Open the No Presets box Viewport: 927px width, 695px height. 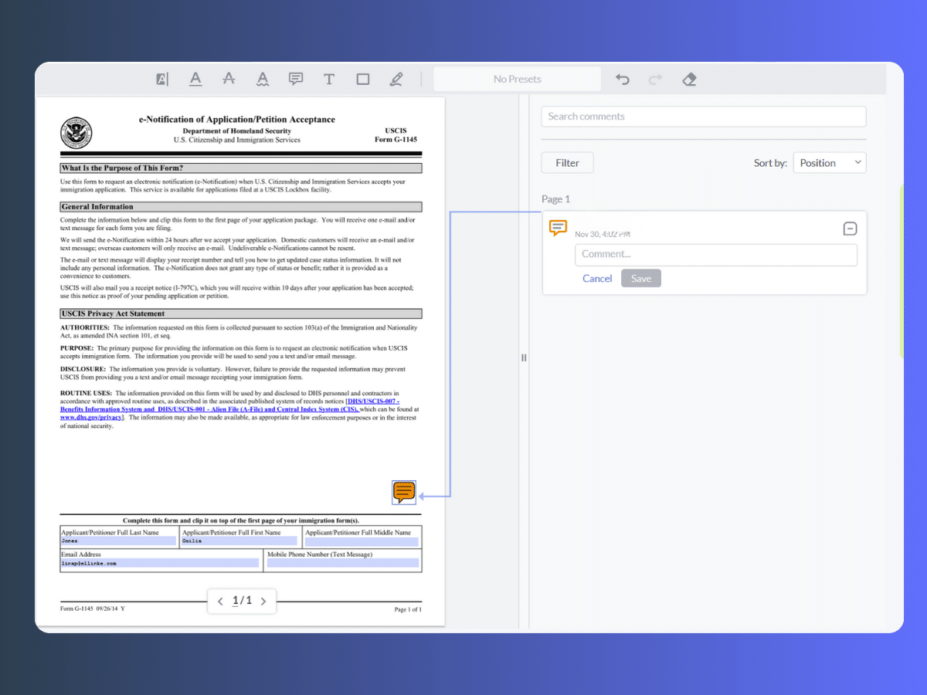[517, 79]
